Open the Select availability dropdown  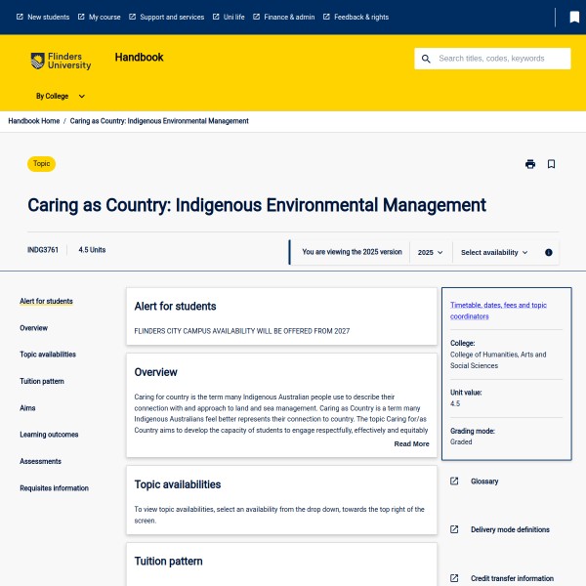click(494, 252)
